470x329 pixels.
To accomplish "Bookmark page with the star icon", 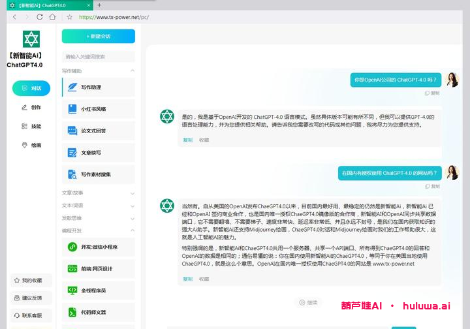I will (x=70, y=17).
